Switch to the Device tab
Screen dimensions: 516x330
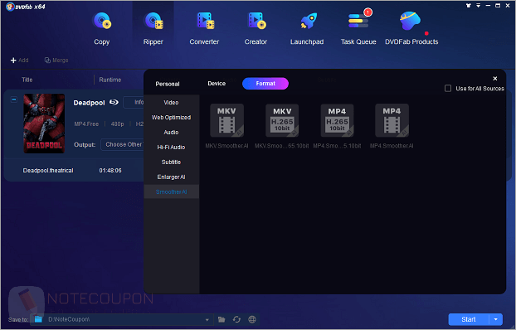[x=217, y=84]
